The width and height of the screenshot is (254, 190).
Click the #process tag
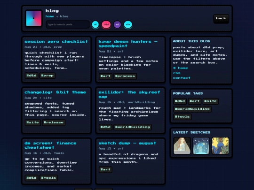125,76
